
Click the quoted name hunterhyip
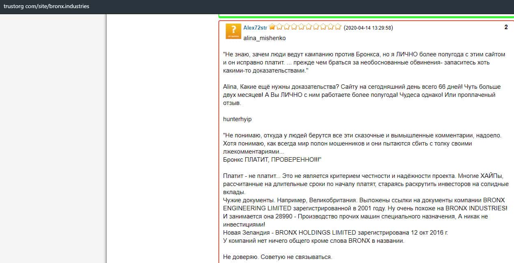pyautogui.click(x=237, y=119)
